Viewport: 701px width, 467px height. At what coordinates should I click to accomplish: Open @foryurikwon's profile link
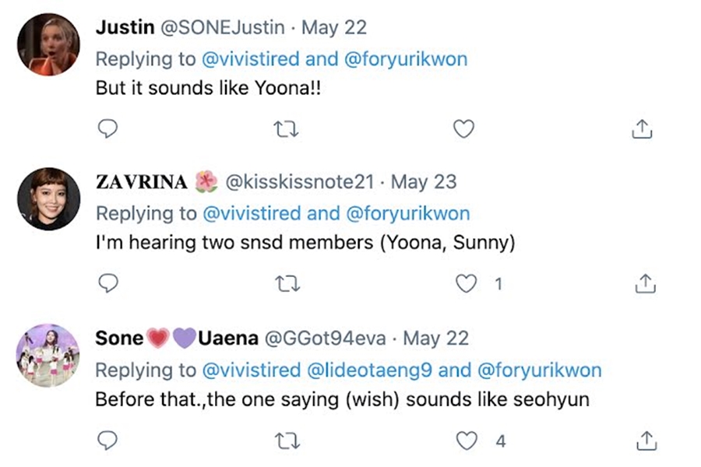407,58
